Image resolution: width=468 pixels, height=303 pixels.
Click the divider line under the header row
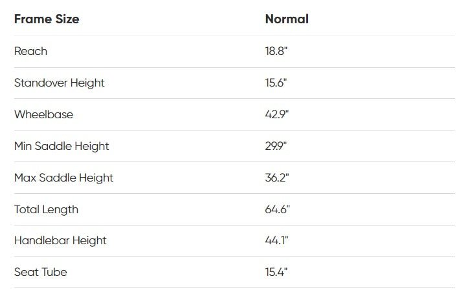pyautogui.click(x=234, y=36)
